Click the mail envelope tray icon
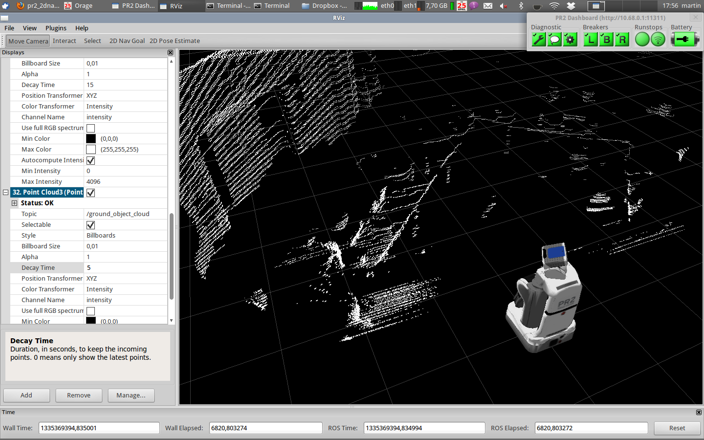Viewport: 704px width, 440px height. click(x=488, y=6)
